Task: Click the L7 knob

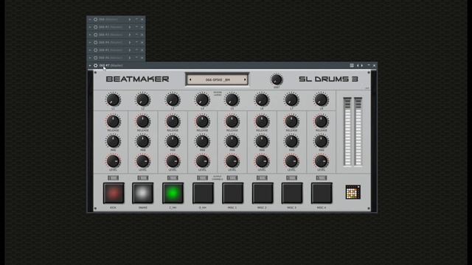Action: [291, 100]
